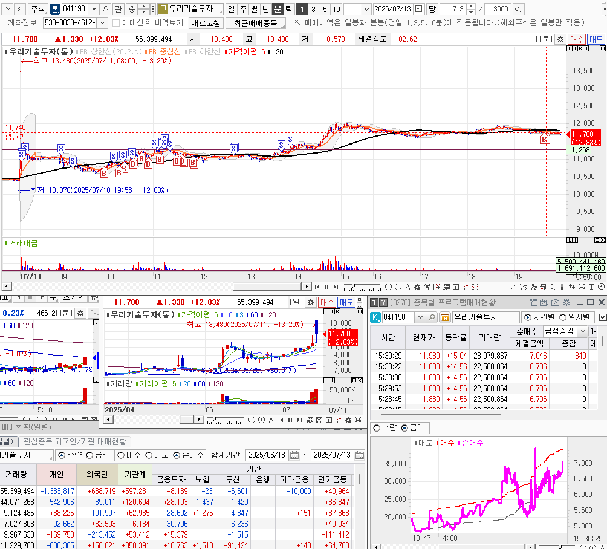
Task: Select the diagonal trend line drawing tool
Action: [513, 287]
